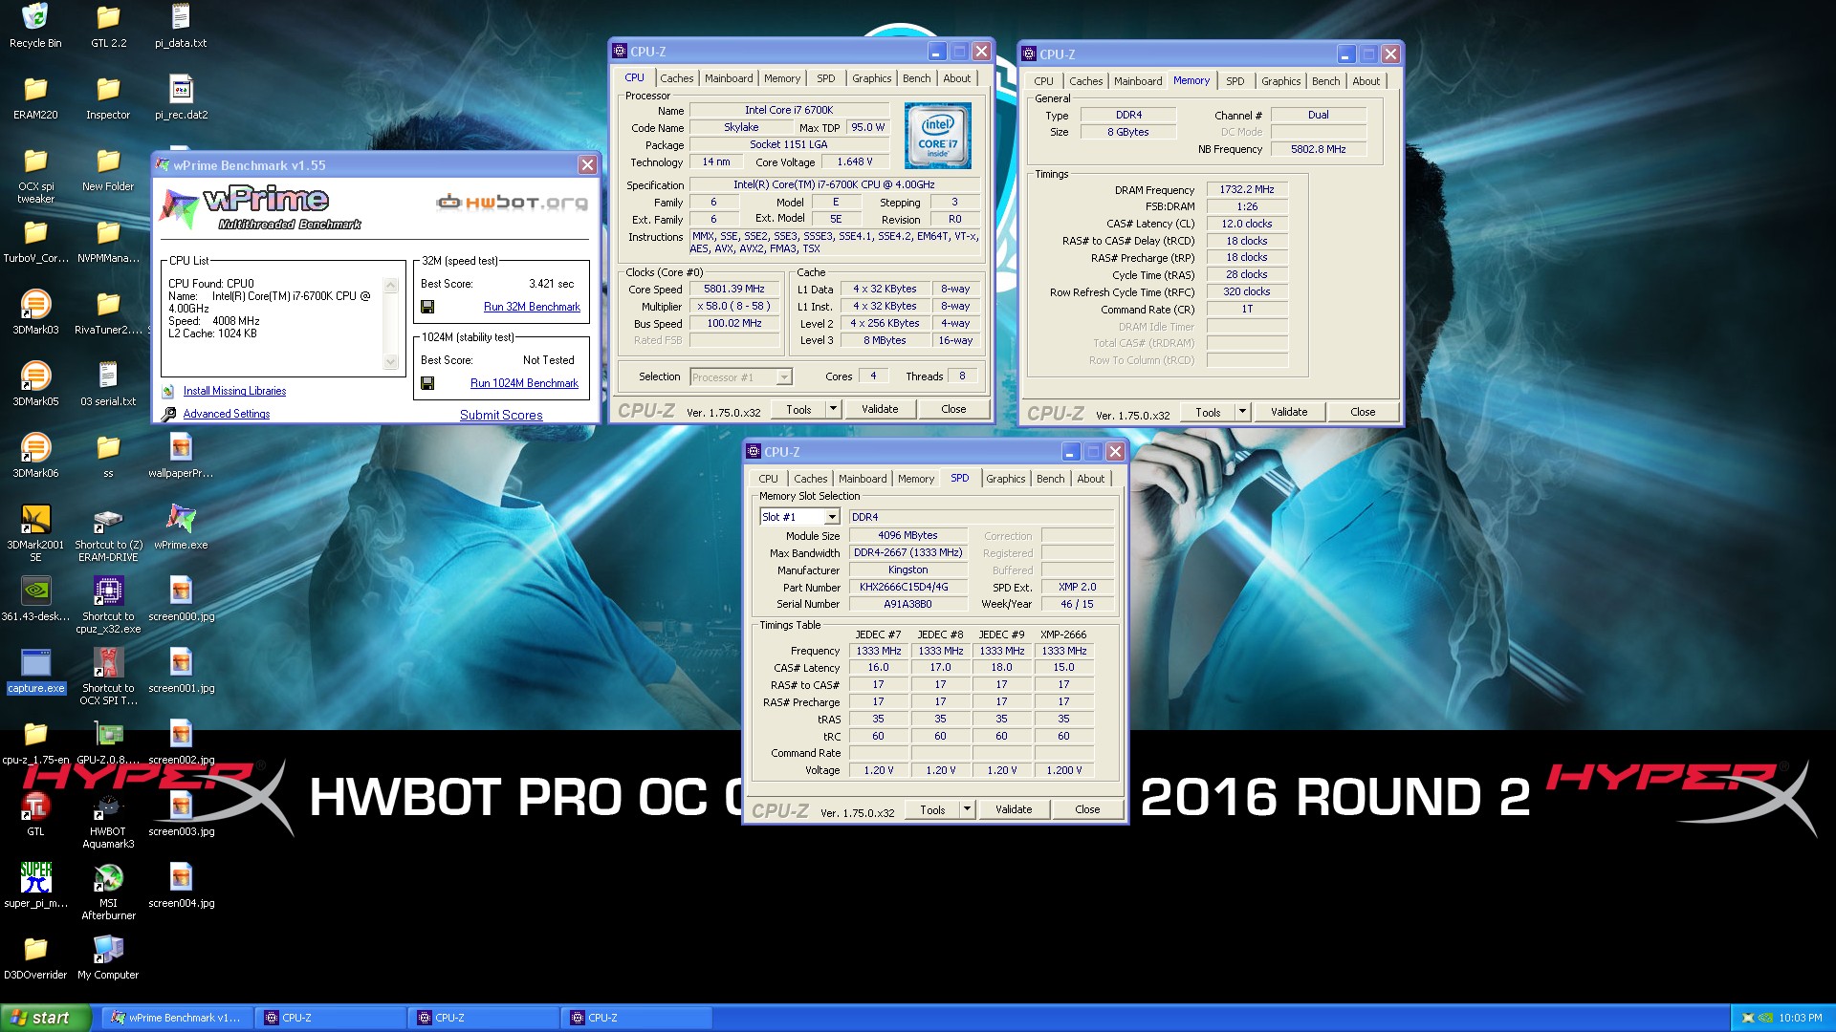Screen dimensions: 1836x1032
Task: Click the CPU List scrollbar in wPrime
Action: coord(390,324)
